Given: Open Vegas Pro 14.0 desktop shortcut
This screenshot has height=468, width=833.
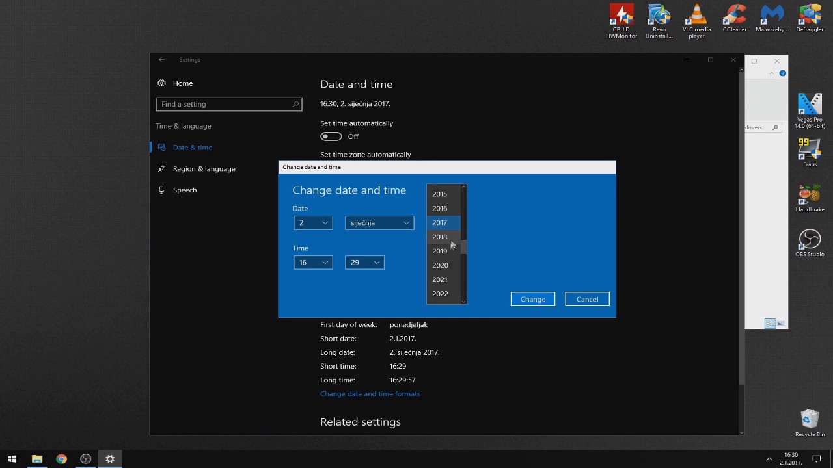Looking at the screenshot, I should (810, 111).
